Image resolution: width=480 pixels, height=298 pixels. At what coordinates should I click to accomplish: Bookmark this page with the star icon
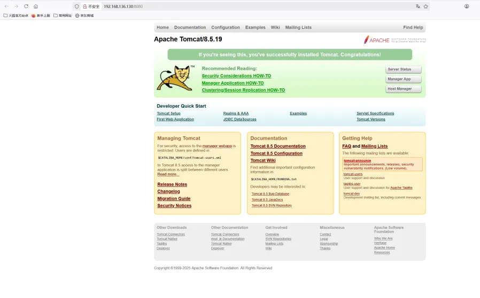point(425,6)
